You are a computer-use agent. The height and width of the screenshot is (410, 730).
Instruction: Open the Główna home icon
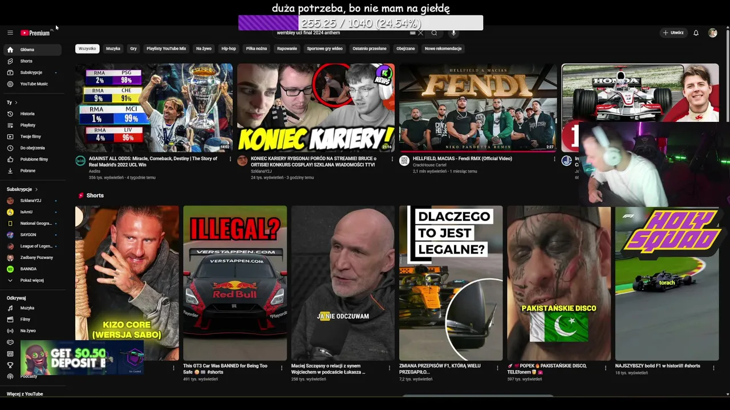[x=10, y=50]
